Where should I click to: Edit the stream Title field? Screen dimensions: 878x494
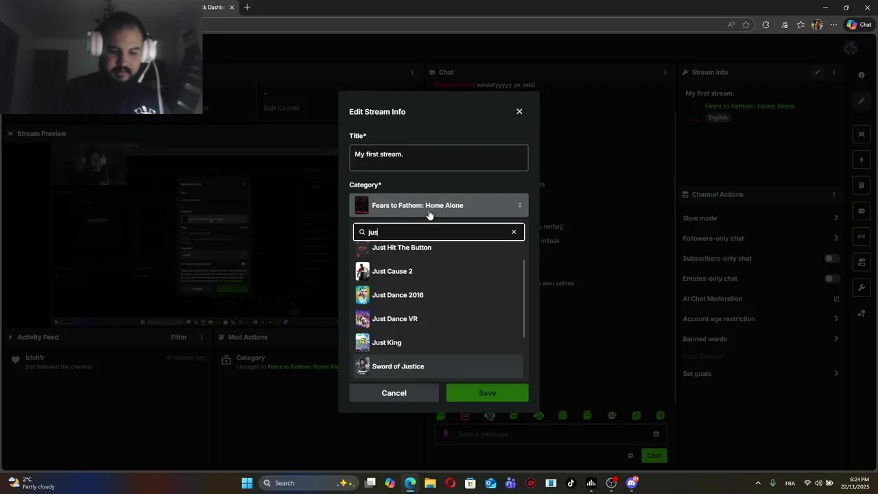coord(438,158)
